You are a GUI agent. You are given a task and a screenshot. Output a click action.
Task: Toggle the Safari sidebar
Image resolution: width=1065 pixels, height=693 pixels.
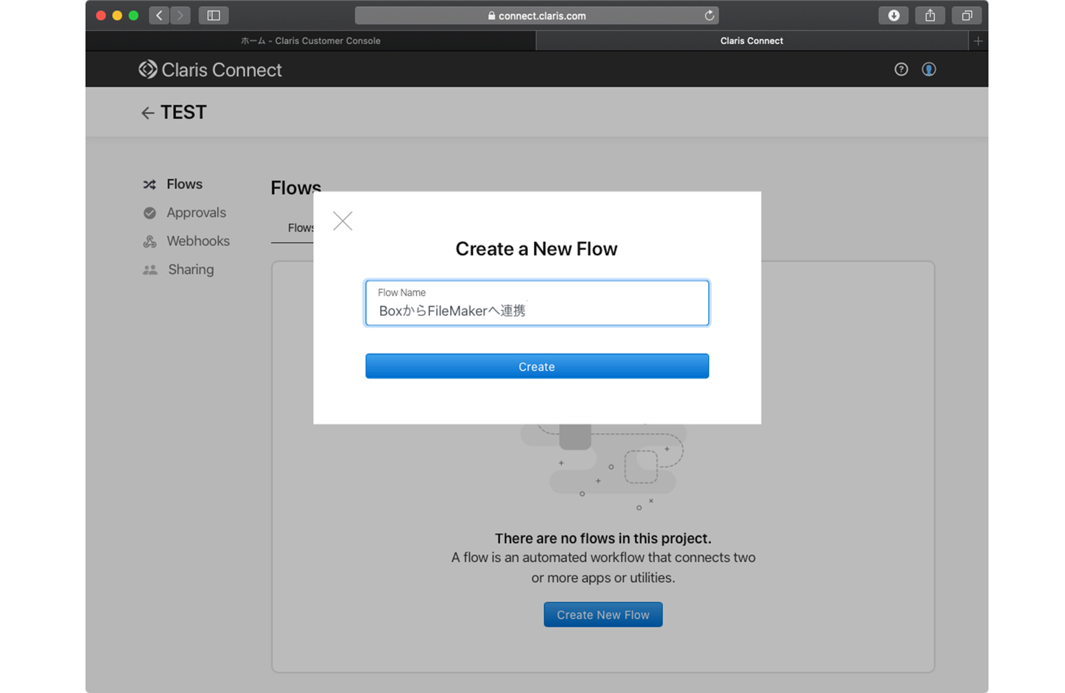pos(214,15)
